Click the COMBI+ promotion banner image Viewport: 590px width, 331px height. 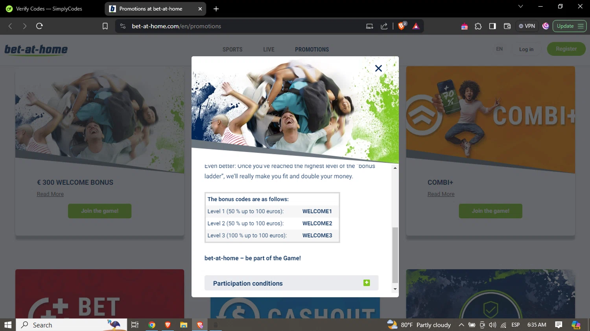(490, 120)
